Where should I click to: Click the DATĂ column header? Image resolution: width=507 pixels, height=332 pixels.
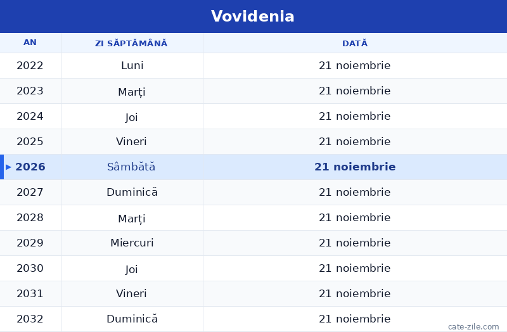click(x=355, y=43)
